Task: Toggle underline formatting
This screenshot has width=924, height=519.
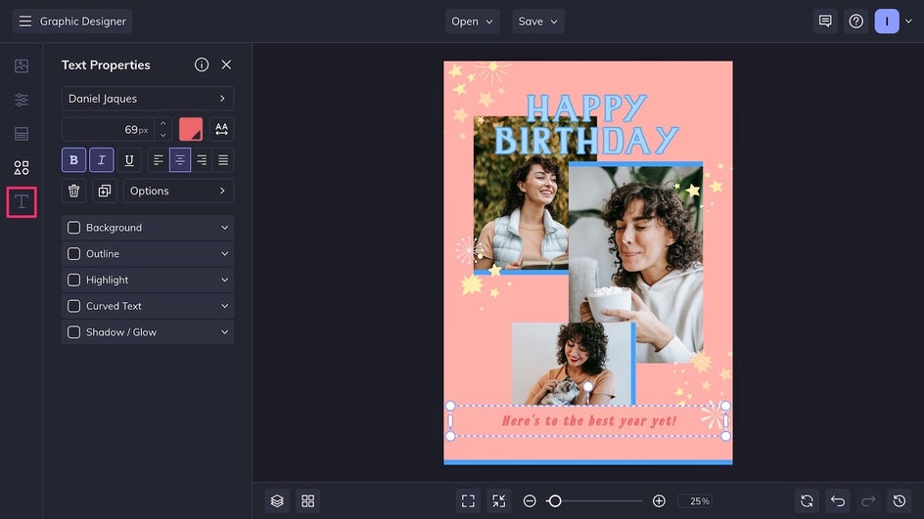Action: (x=129, y=160)
